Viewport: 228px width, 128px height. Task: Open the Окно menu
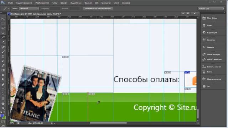[x=116, y=3]
